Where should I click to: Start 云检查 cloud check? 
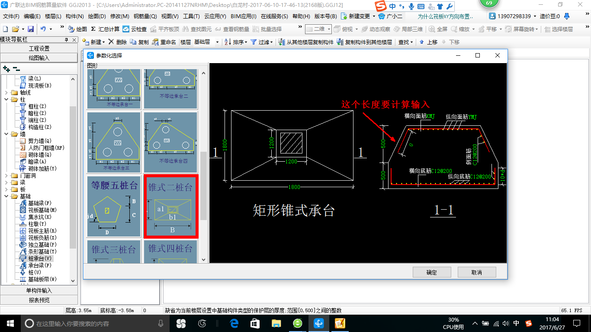pyautogui.click(x=135, y=29)
